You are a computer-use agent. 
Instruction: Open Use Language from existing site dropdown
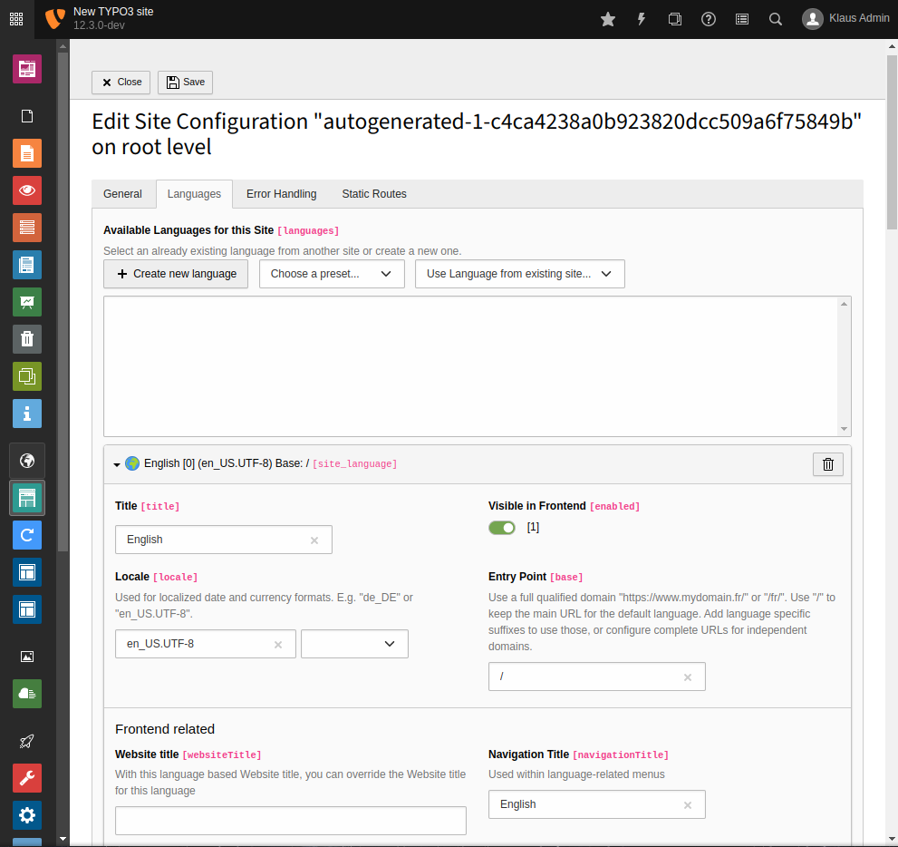[x=519, y=274]
